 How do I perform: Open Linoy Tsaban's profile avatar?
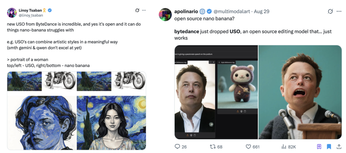[x=12, y=13]
